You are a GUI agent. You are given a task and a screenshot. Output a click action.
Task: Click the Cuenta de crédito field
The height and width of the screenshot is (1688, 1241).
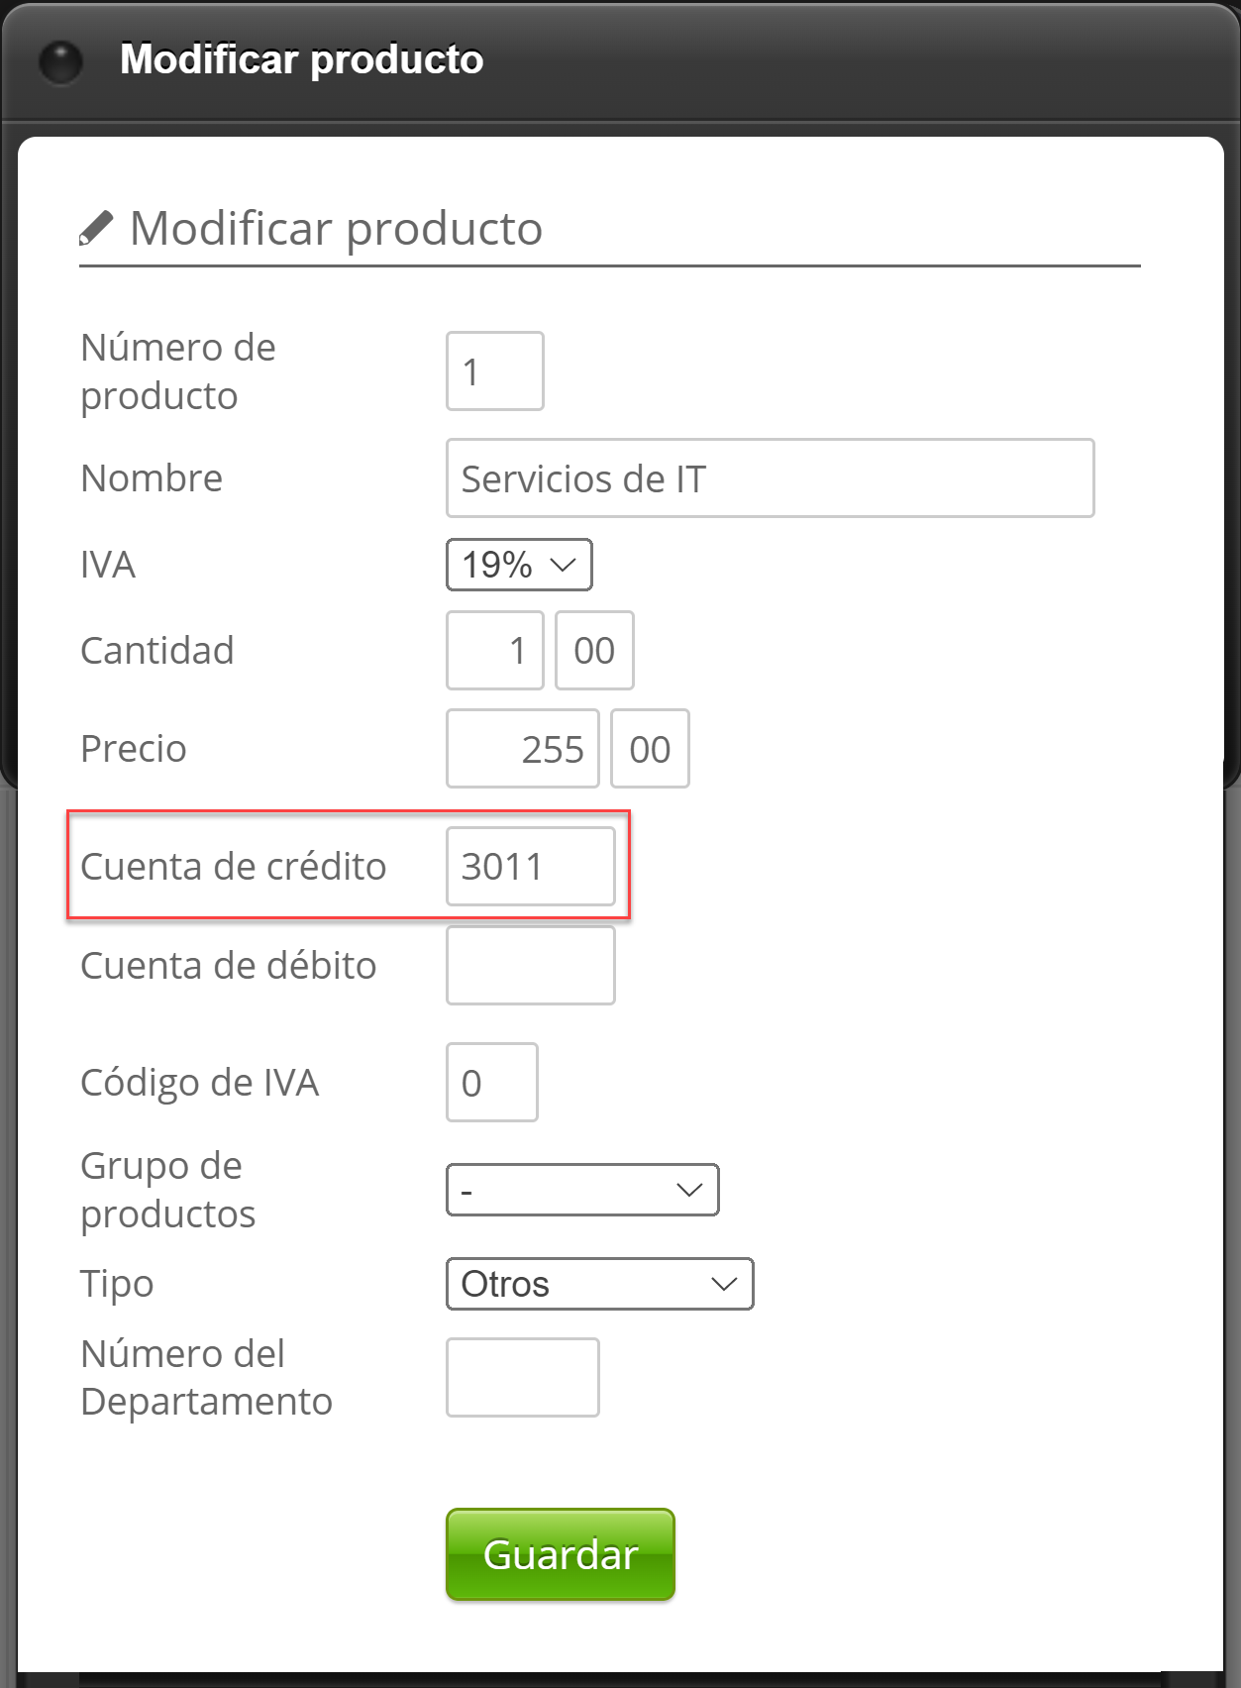point(530,867)
